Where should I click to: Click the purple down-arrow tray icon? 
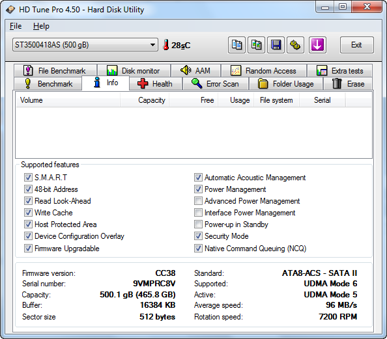pos(317,45)
